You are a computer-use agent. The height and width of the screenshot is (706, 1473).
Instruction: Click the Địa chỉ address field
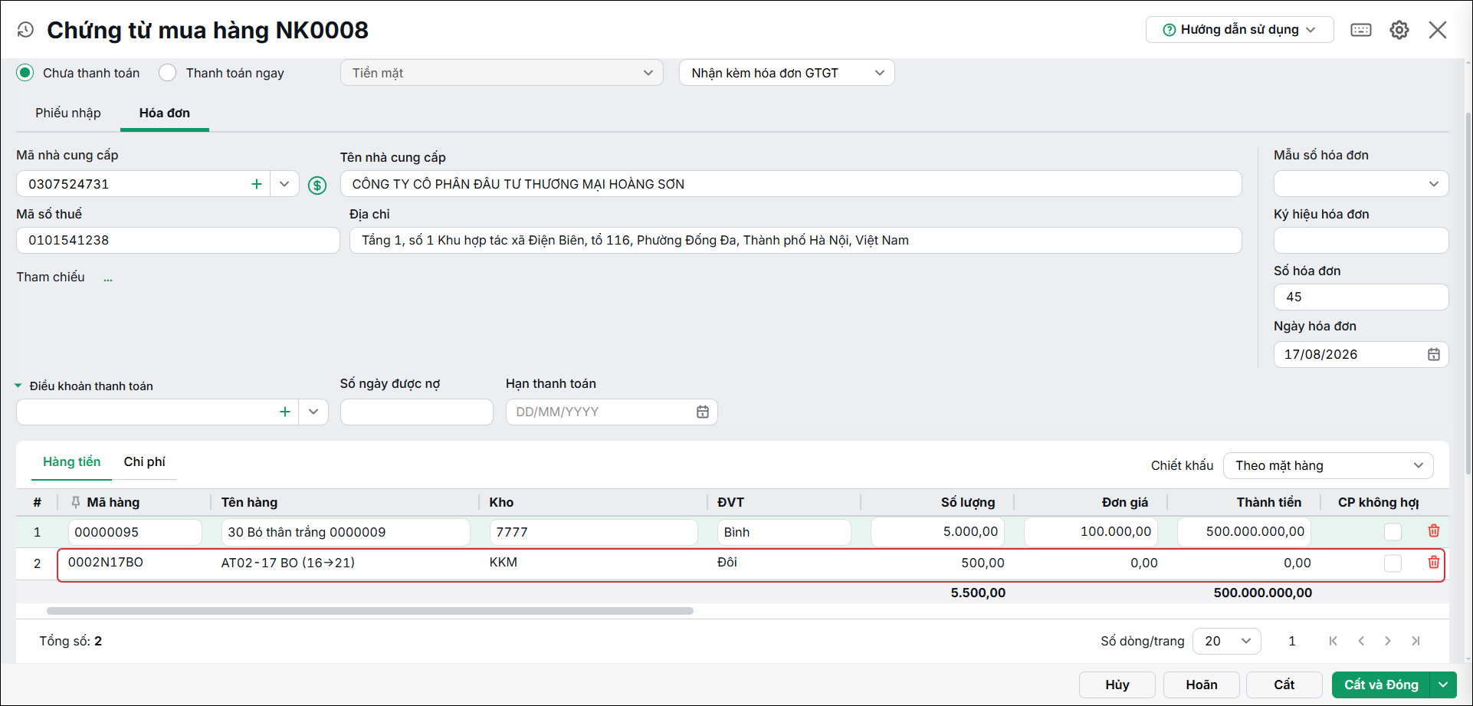point(796,240)
